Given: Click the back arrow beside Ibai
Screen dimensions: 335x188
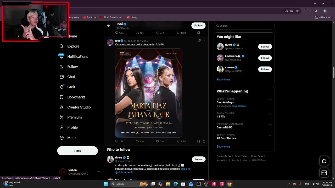Looking at the screenshot, I should 109,26.
